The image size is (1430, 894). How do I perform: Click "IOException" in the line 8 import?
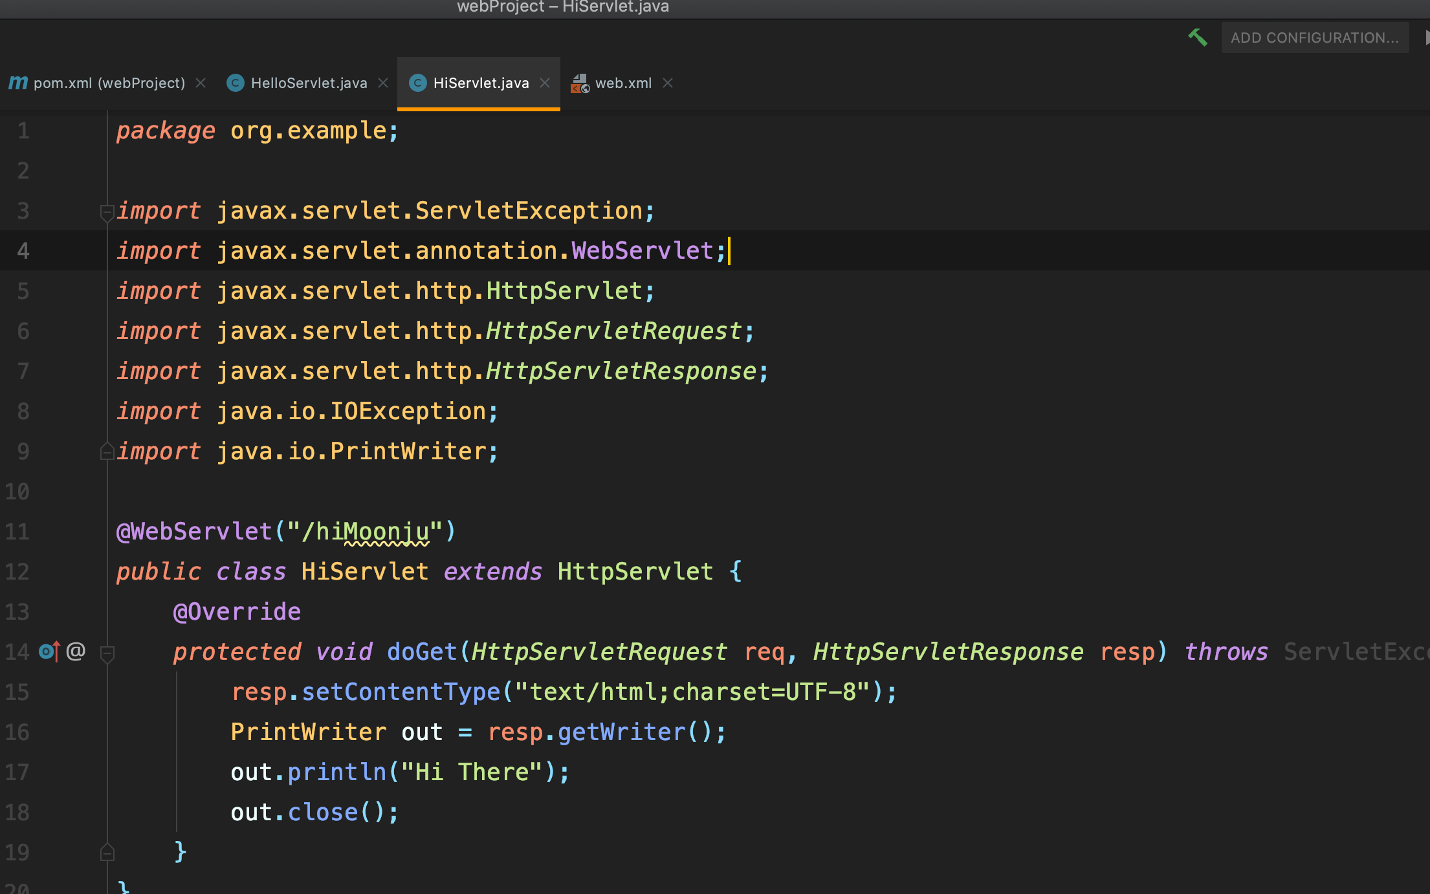click(408, 411)
